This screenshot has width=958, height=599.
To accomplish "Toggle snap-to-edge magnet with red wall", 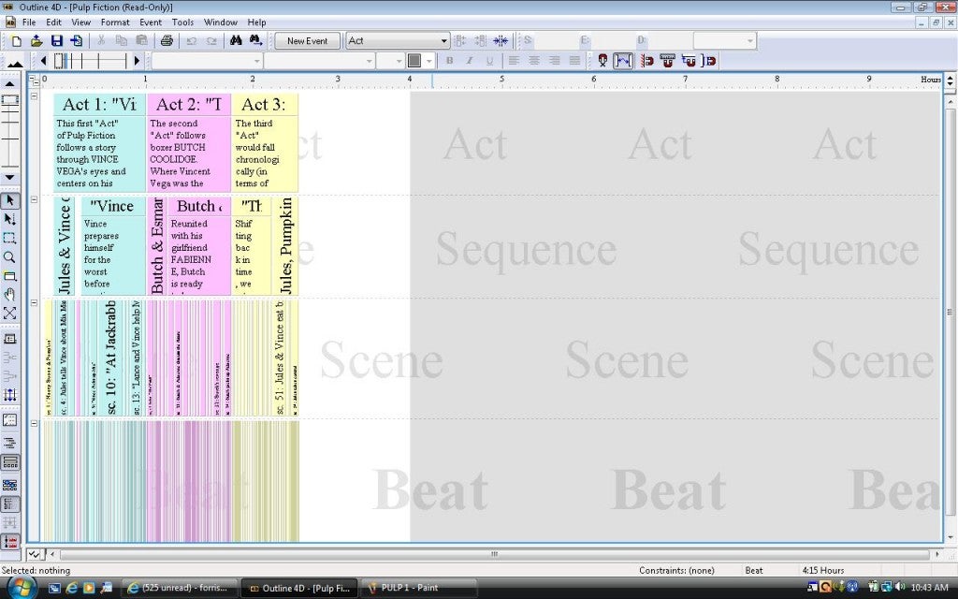I will 647,61.
